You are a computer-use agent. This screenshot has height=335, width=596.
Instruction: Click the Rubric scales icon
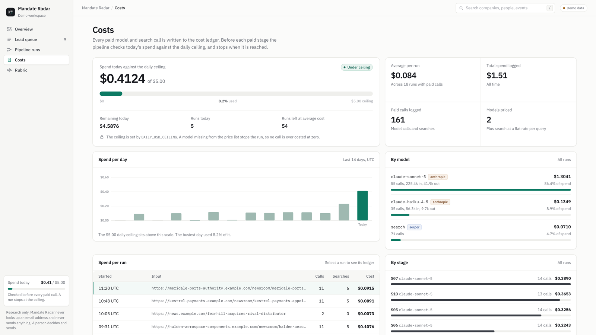[x=9, y=70]
